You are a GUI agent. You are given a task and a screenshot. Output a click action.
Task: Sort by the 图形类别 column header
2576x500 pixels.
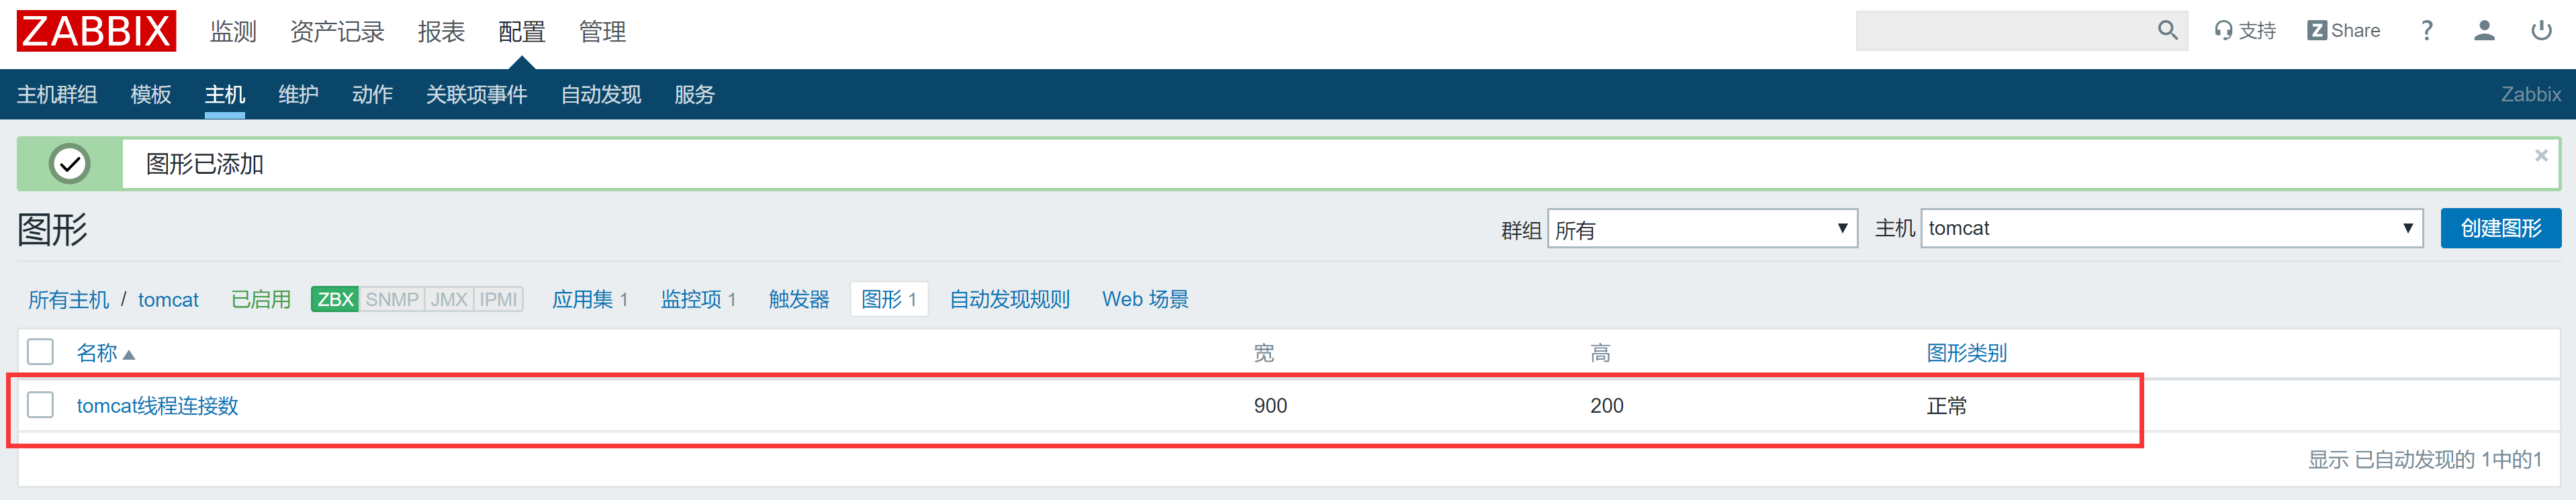(x=1966, y=353)
